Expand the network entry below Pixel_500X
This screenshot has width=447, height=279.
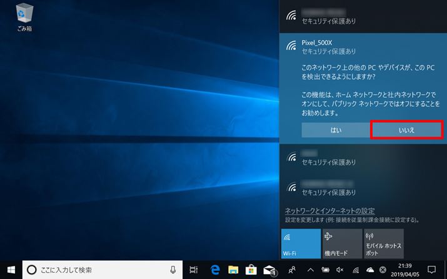click(x=363, y=156)
